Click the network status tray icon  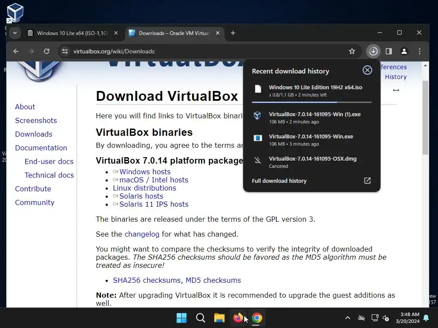(375, 318)
